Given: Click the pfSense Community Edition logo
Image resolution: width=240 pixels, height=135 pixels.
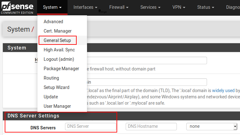Looking at the screenshot, I should pyautogui.click(x=17, y=8).
